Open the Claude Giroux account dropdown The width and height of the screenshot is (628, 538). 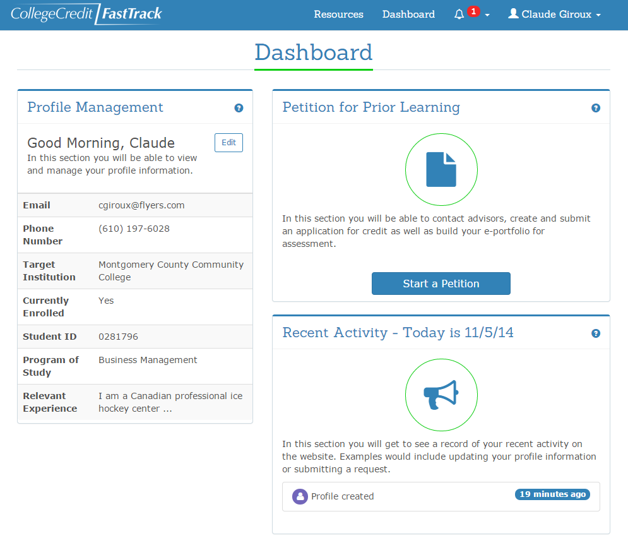click(x=554, y=14)
